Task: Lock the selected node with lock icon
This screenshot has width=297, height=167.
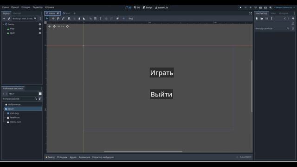Action: click(106, 19)
